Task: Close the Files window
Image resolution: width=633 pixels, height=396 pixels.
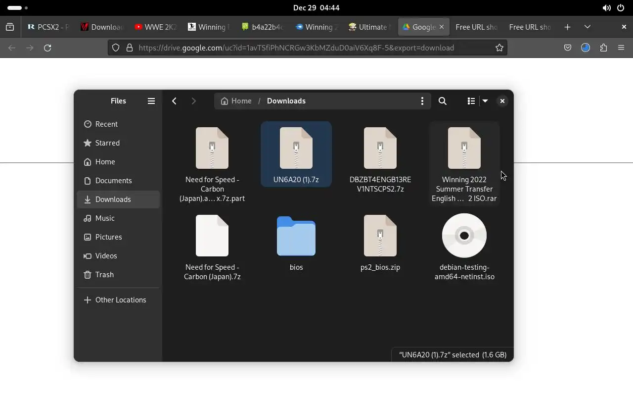Action: click(502, 101)
